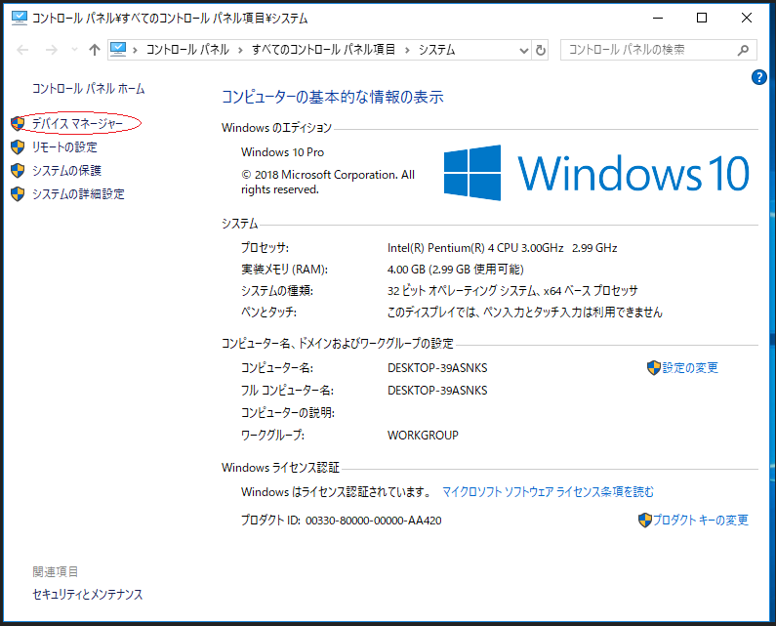The width and height of the screenshot is (776, 626).
Task: Click shield icon beside システムの詳細設定
Action: [x=18, y=193]
